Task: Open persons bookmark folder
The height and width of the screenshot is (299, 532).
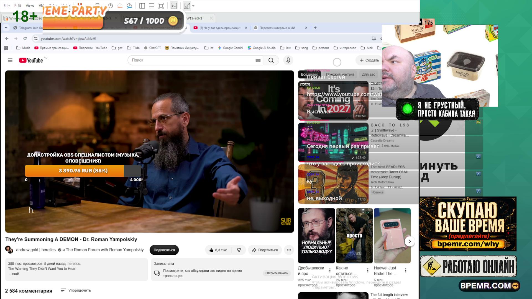Action: tap(321, 48)
